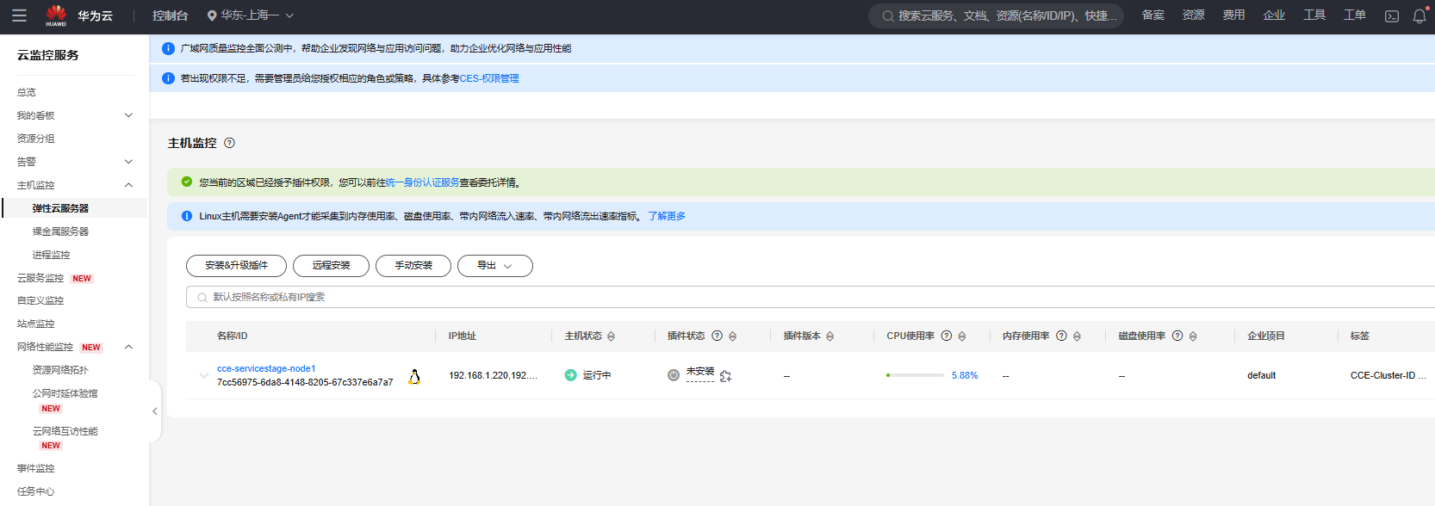This screenshot has height=506, width=1435.
Task: Open the 工具 top menu
Action: 1314,15
